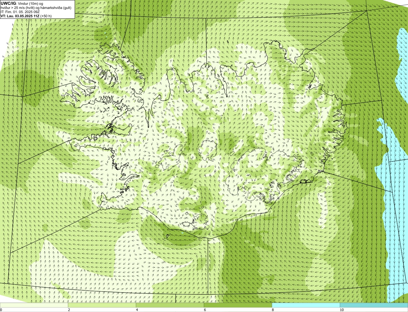Click the 2–4 m/s light green legend segment
This screenshot has height=312, width=408.
tap(102, 305)
